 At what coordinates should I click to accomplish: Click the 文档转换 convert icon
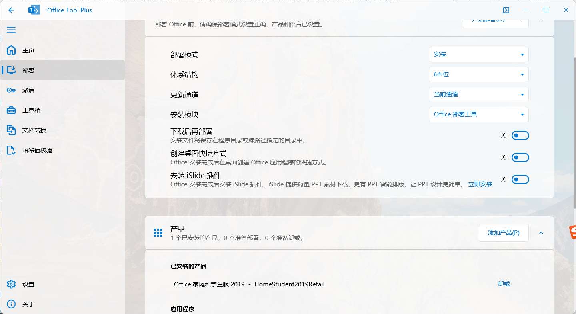(x=11, y=130)
